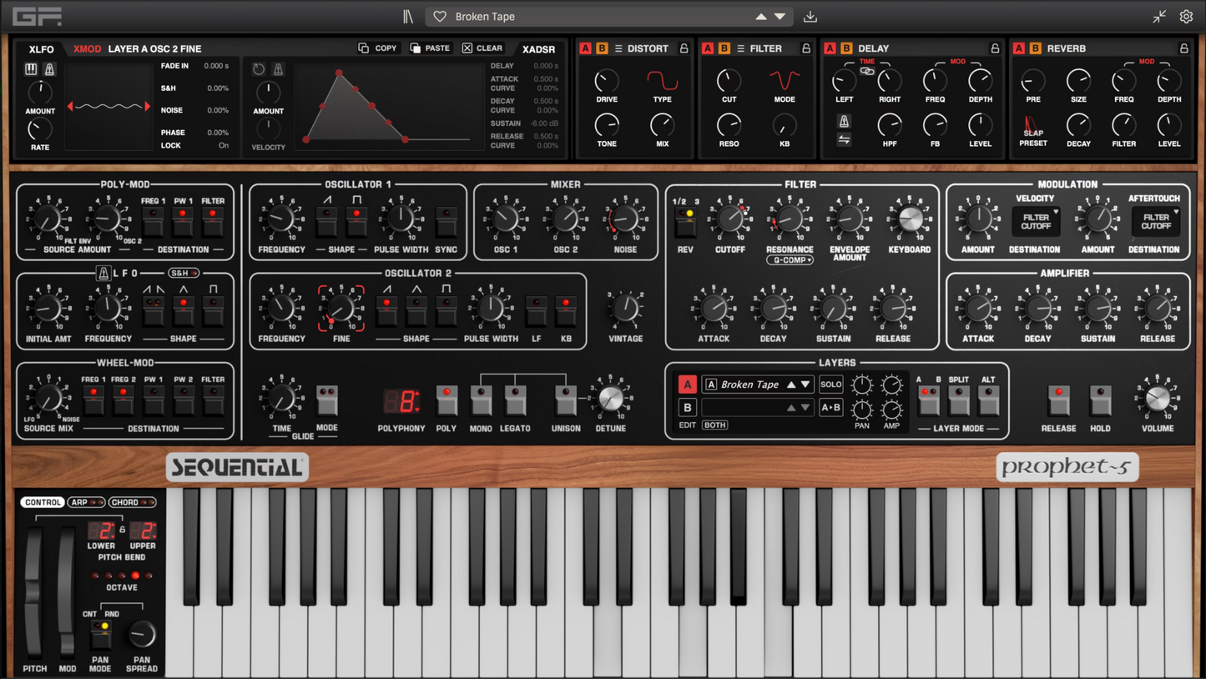Viewport: 1206px width, 679px height.
Task: Click the COPY button
Action: point(378,48)
